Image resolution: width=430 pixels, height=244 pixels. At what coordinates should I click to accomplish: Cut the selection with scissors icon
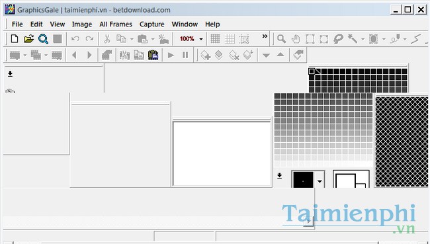[x=107, y=39]
